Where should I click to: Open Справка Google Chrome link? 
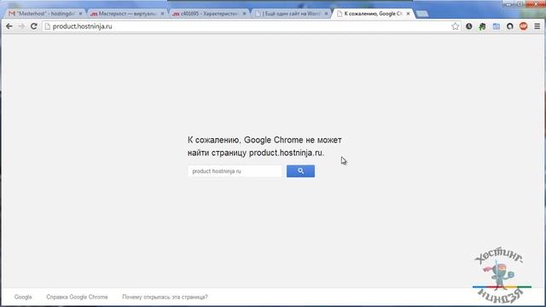click(x=77, y=297)
